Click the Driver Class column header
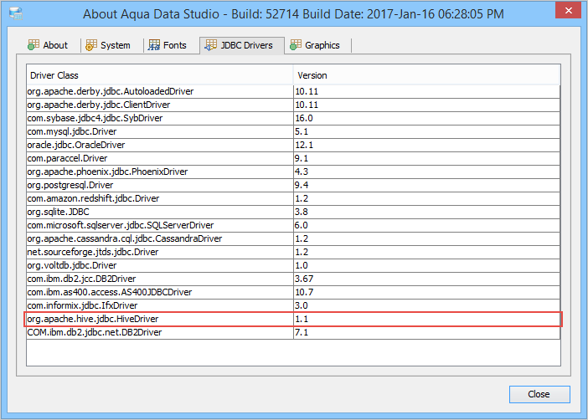 [x=160, y=75]
